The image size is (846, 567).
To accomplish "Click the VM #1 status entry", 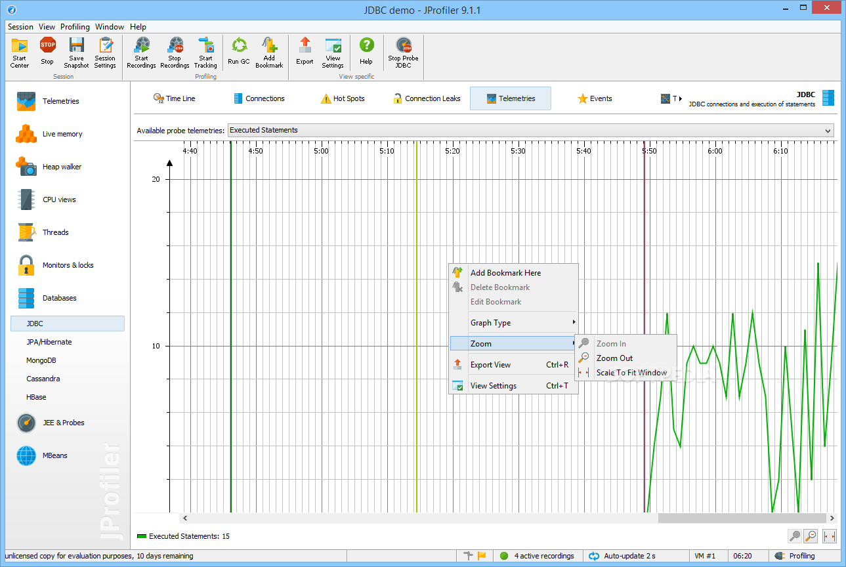I will (705, 556).
